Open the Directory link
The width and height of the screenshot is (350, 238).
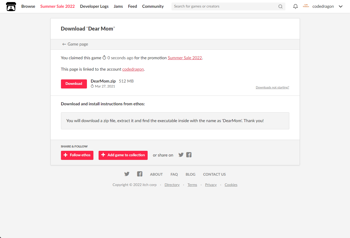pos(172,185)
